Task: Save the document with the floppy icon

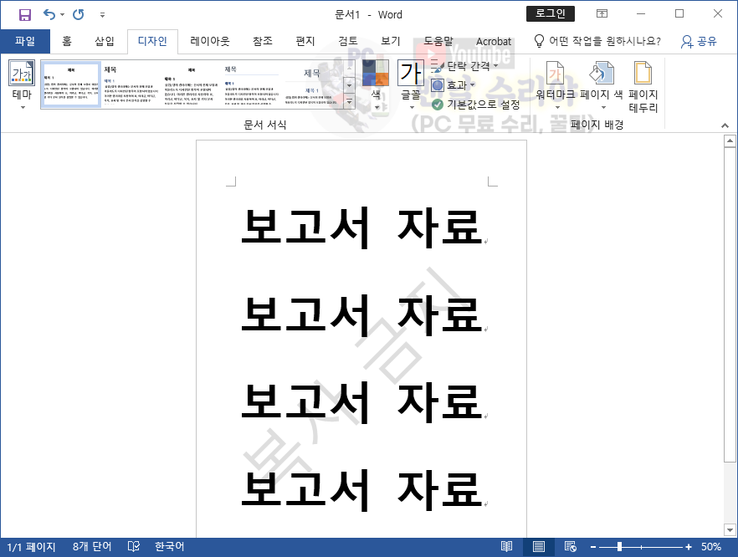Action: pos(25,14)
